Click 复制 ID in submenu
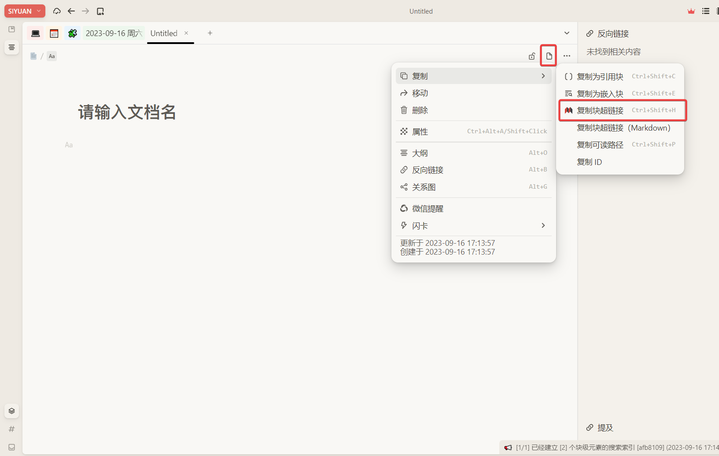The height and width of the screenshot is (456, 719). 620,162
